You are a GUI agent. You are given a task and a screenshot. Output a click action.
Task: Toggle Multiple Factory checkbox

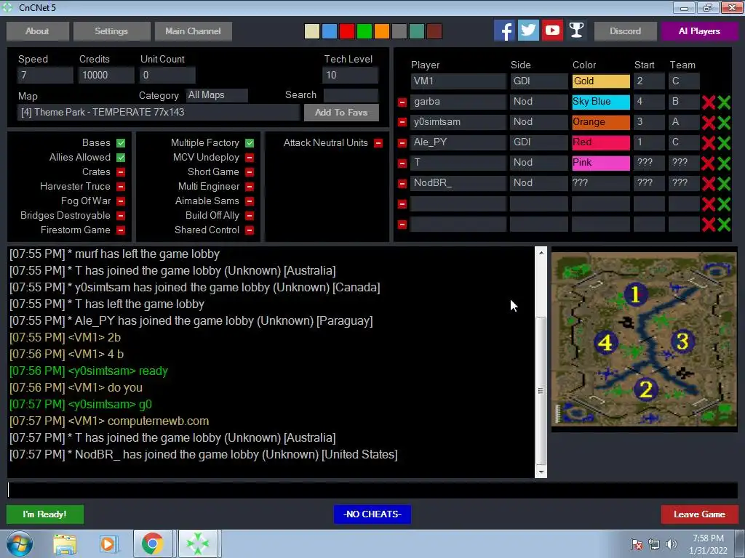(250, 143)
